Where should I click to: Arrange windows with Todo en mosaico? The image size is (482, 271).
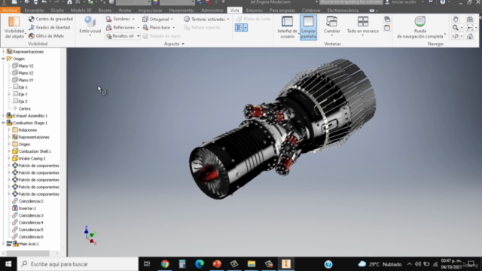(363, 26)
